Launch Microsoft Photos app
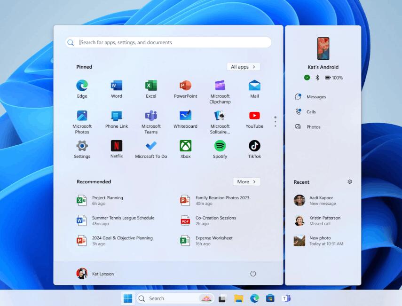The width and height of the screenshot is (402, 306). click(x=82, y=122)
